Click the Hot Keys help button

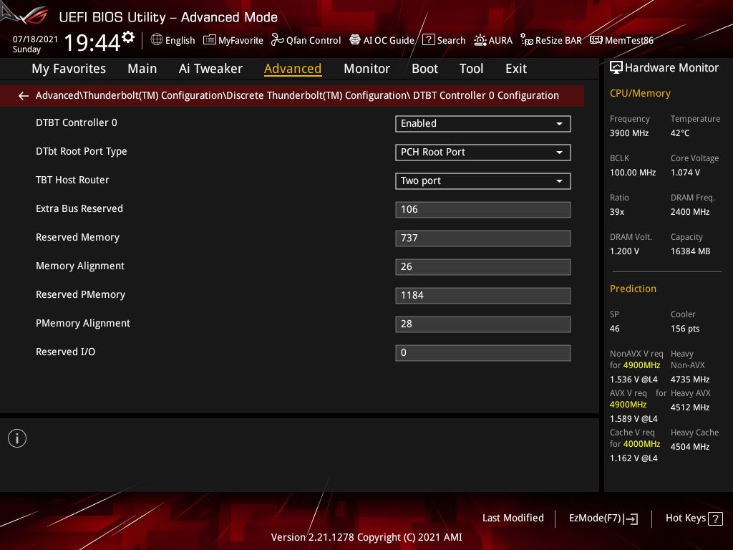click(693, 518)
